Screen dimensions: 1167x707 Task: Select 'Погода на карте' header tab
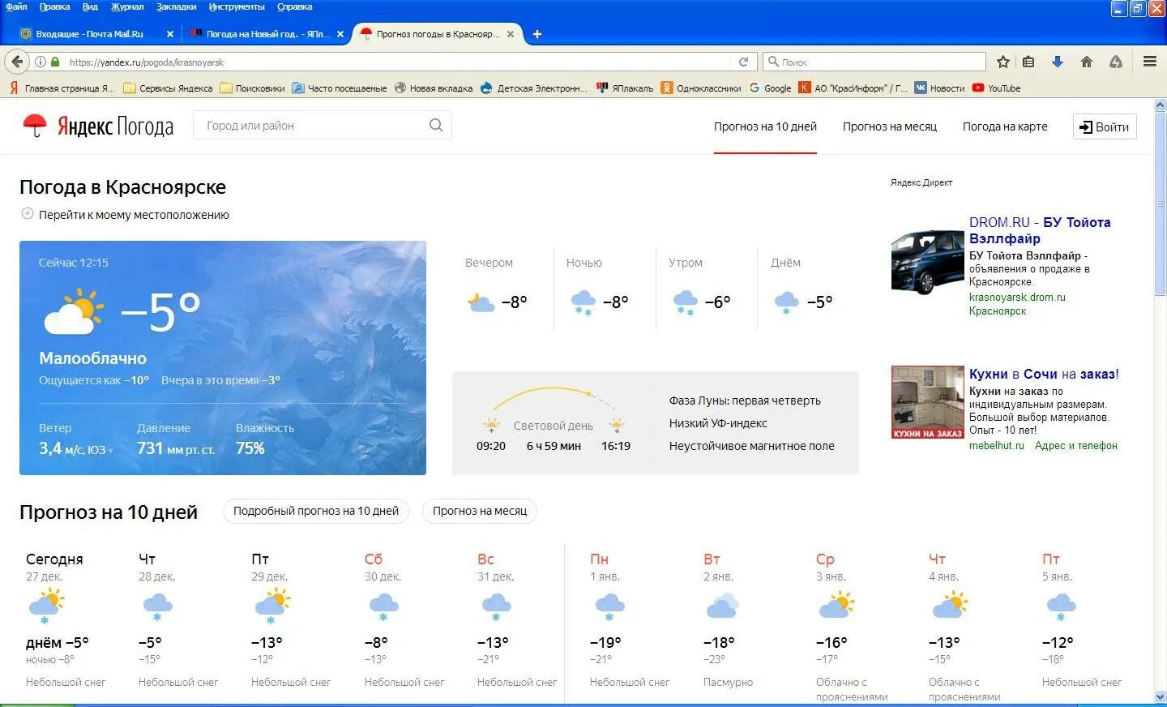(x=1005, y=126)
